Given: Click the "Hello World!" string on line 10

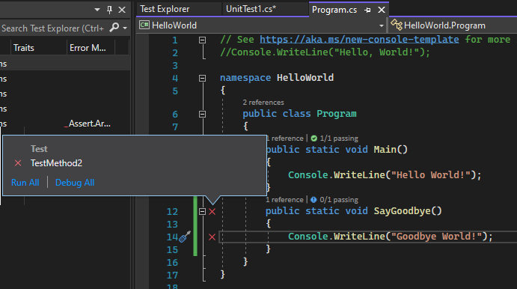Looking at the screenshot, I should 431,174.
